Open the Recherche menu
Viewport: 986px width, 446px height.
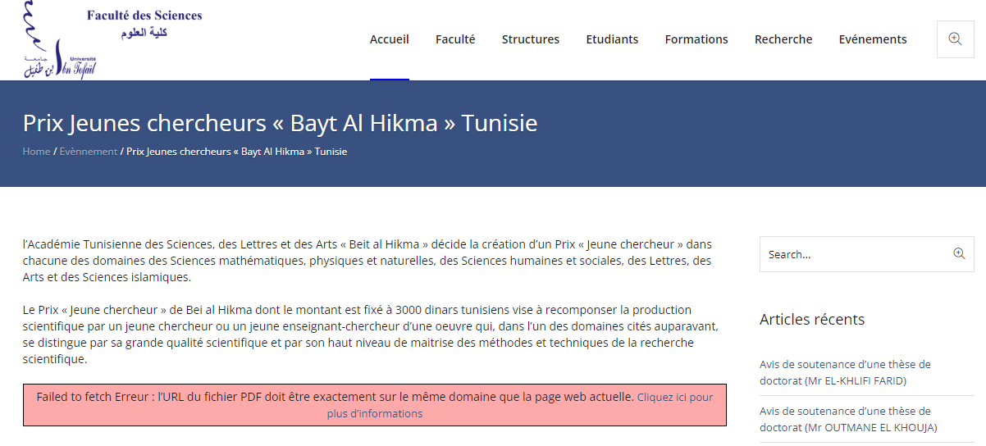tap(783, 39)
